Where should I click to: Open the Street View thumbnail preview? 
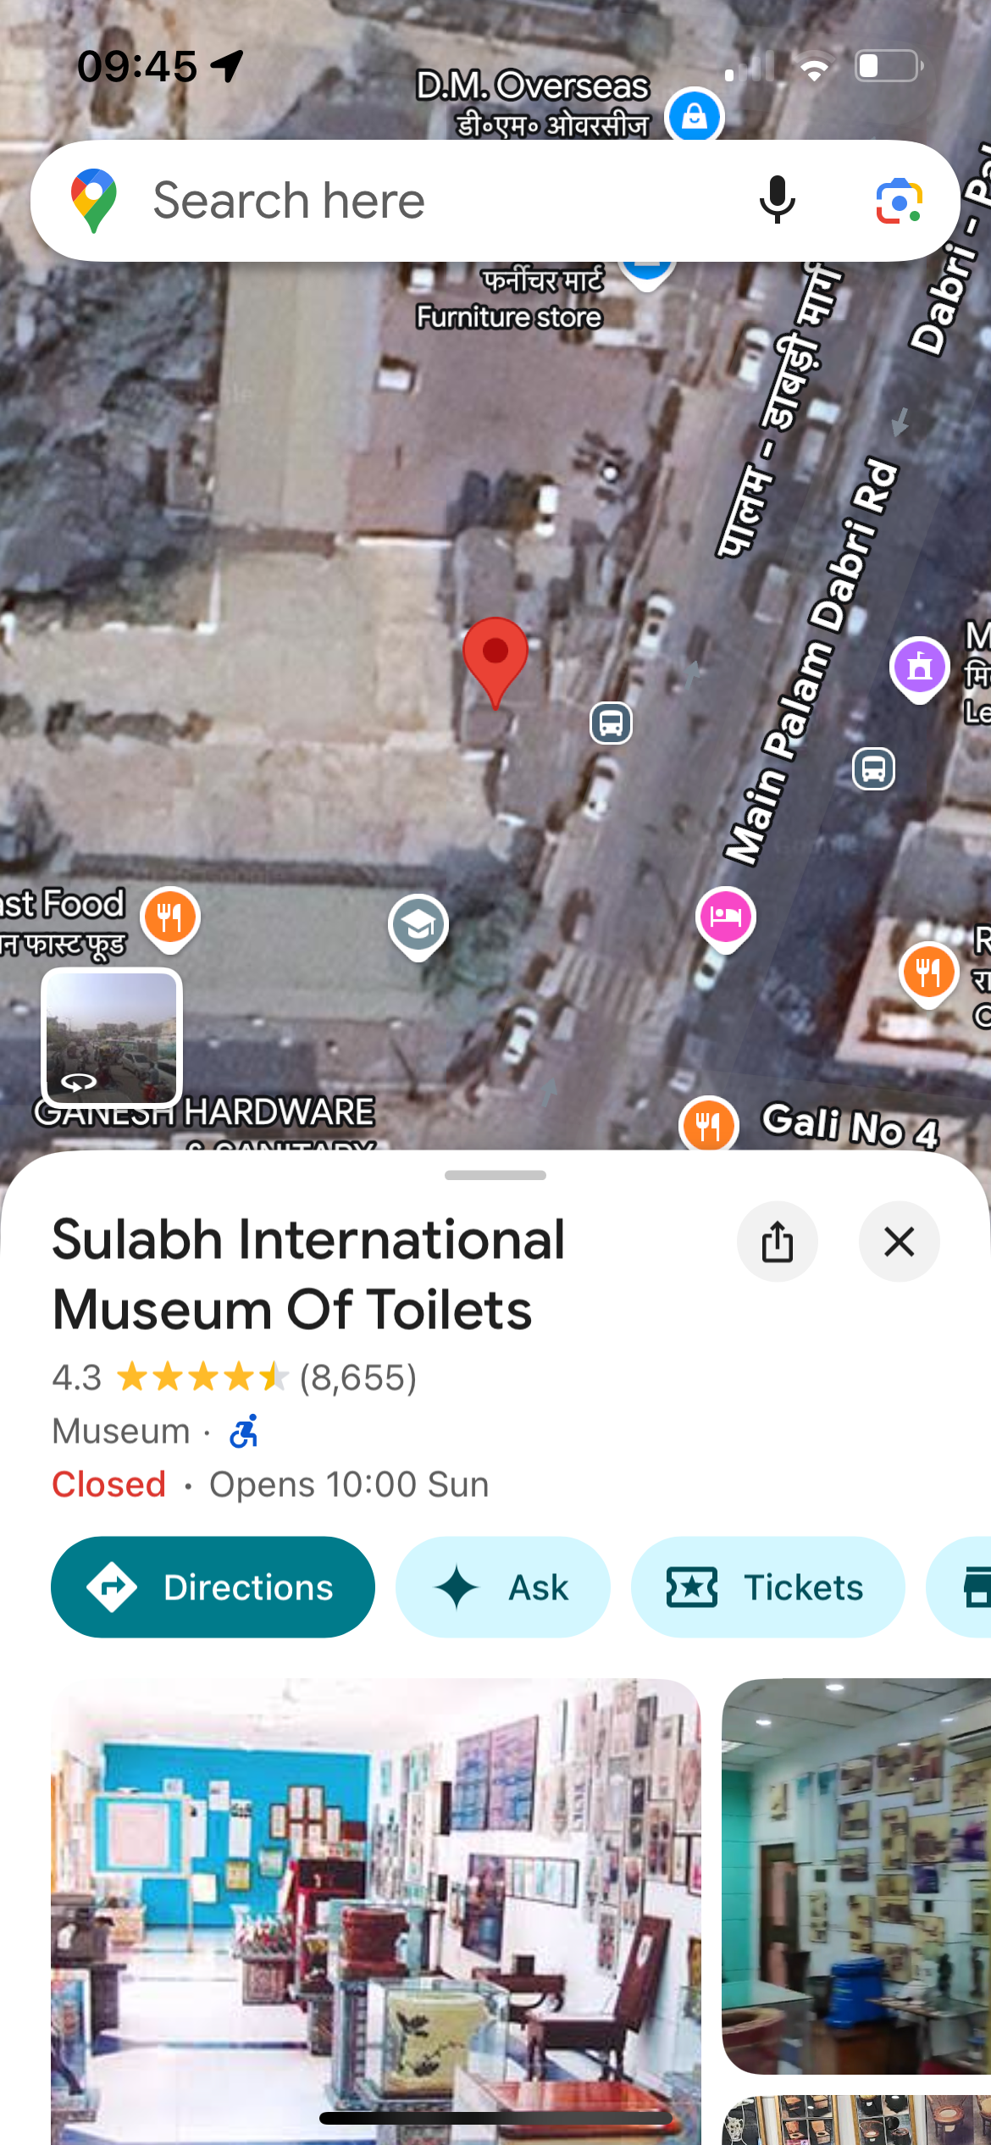pyautogui.click(x=112, y=1037)
